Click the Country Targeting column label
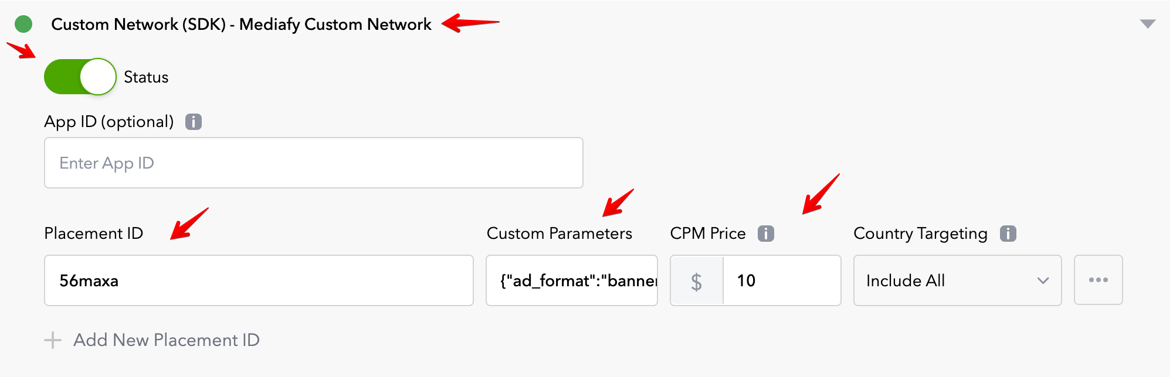The image size is (1173, 377). pyautogui.click(x=920, y=234)
